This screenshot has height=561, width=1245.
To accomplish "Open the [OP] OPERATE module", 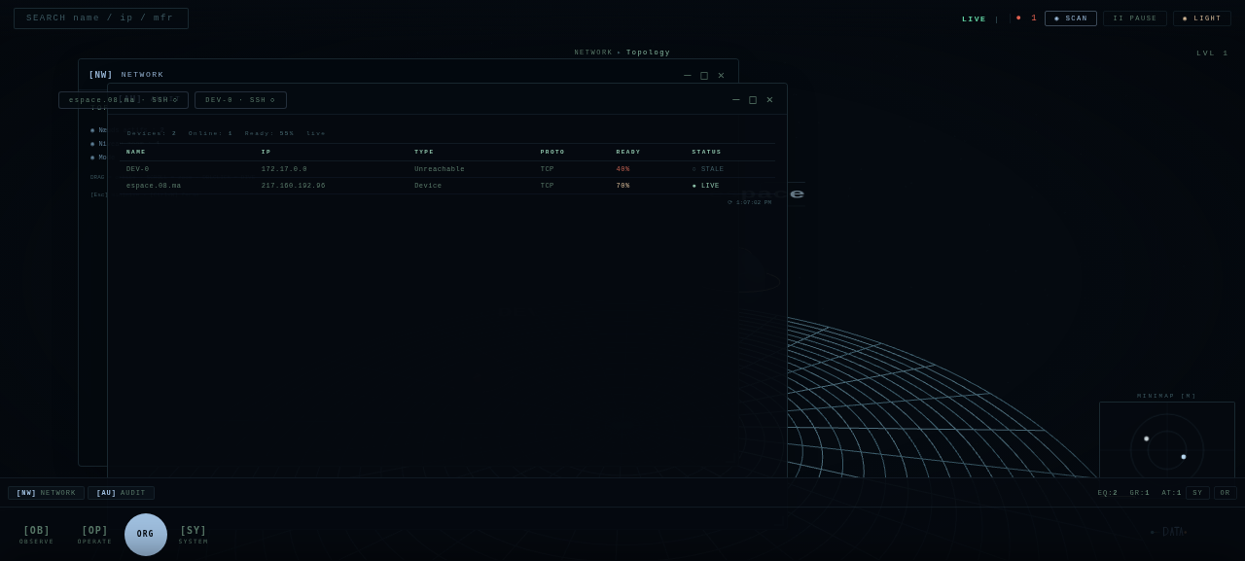I will [x=95, y=535].
